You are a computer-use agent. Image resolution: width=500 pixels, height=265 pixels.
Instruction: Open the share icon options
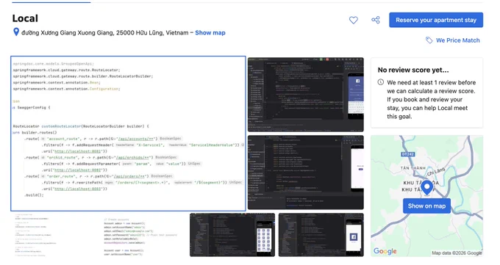[376, 20]
